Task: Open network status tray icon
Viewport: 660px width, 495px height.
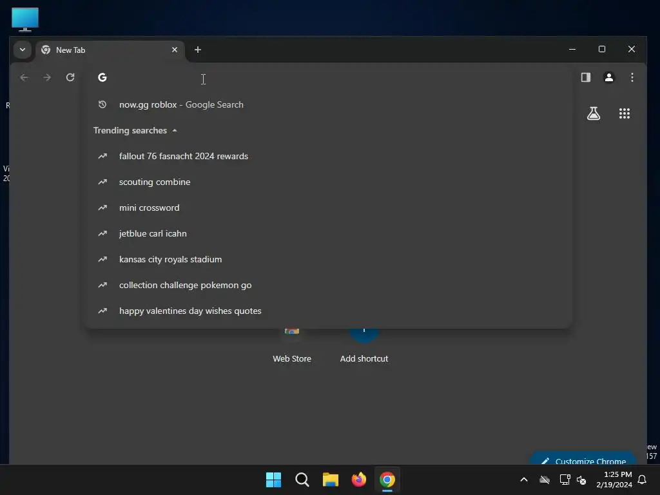Action: point(565,480)
